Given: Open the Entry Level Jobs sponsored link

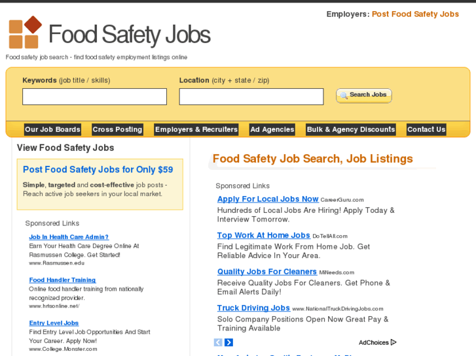Looking at the screenshot, I should click(x=54, y=323).
